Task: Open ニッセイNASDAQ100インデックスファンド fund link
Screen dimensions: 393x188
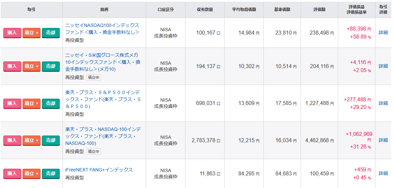Action: click(x=102, y=29)
